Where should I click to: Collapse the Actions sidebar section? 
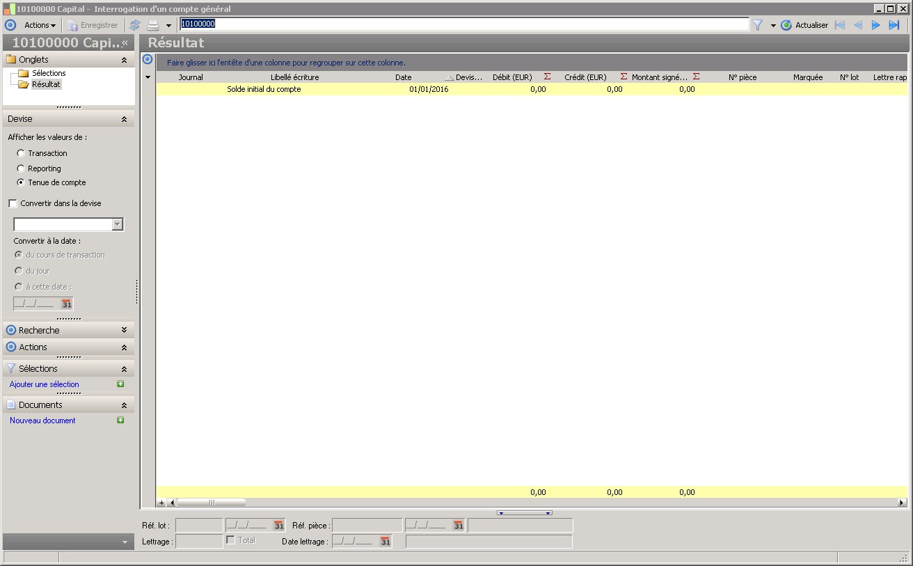coord(124,347)
